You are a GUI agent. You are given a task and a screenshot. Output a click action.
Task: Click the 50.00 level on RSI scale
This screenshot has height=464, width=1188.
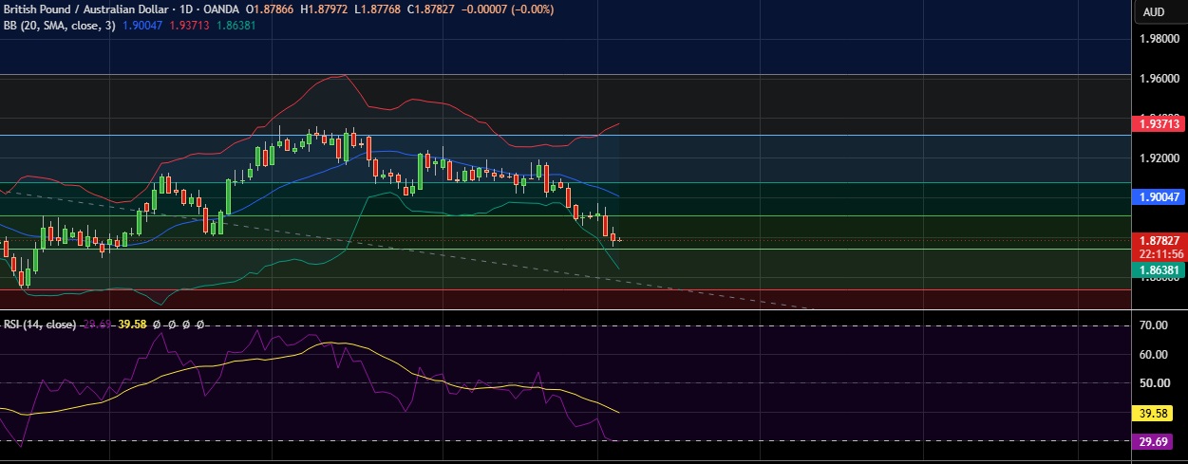click(x=1155, y=383)
